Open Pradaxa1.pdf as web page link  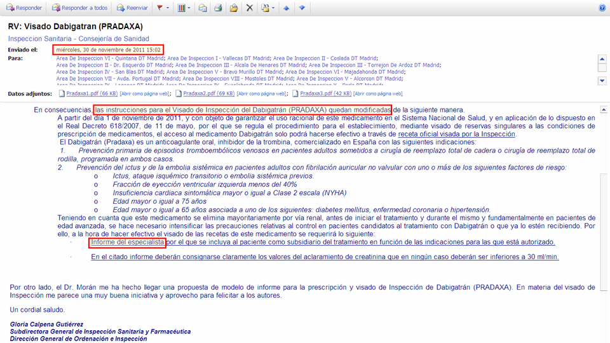pos(144,94)
